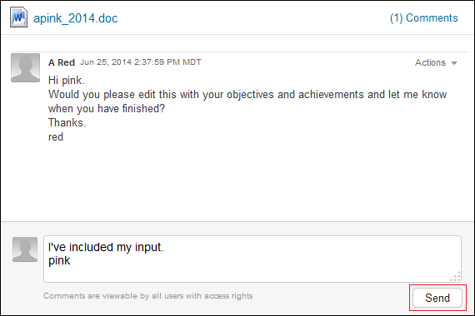
Task: Click the "when you have finished?" line
Action: (107, 108)
